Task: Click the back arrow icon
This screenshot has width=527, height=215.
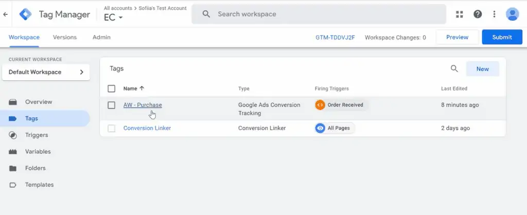Action: coord(5,14)
